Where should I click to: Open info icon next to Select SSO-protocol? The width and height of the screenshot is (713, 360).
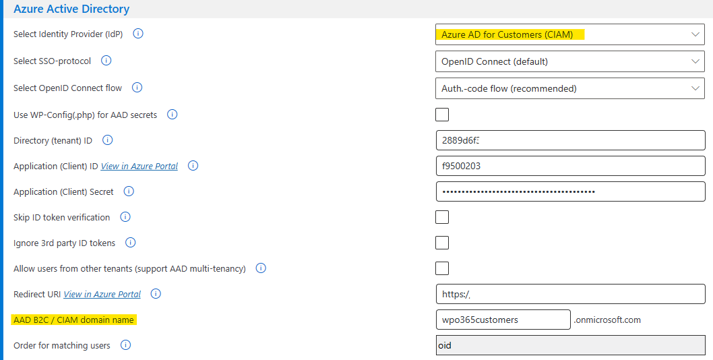(106, 61)
